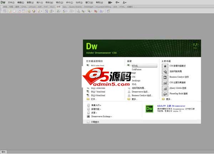Open the 资源 » link
Viewport: 214px width, 154px height.
[x=94, y=113]
